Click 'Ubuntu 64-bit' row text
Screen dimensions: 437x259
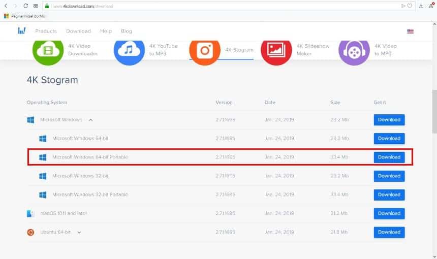[55, 232]
